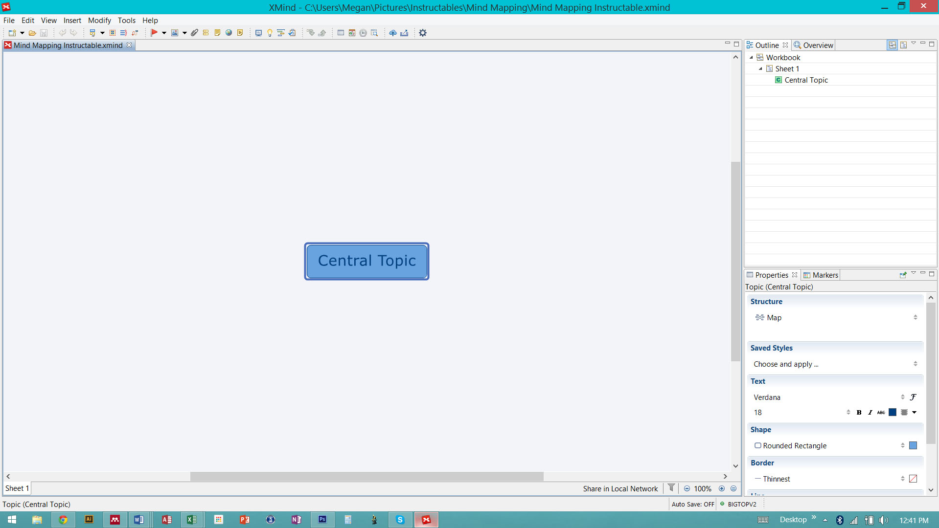
Task: Click the canvas vertical scrollbar
Action: click(735, 261)
